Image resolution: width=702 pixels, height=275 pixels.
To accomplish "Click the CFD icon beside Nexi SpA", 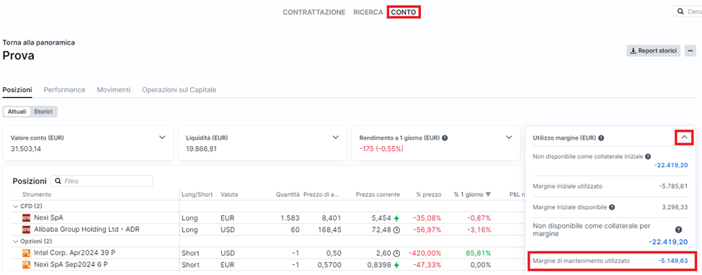I will pos(26,217).
